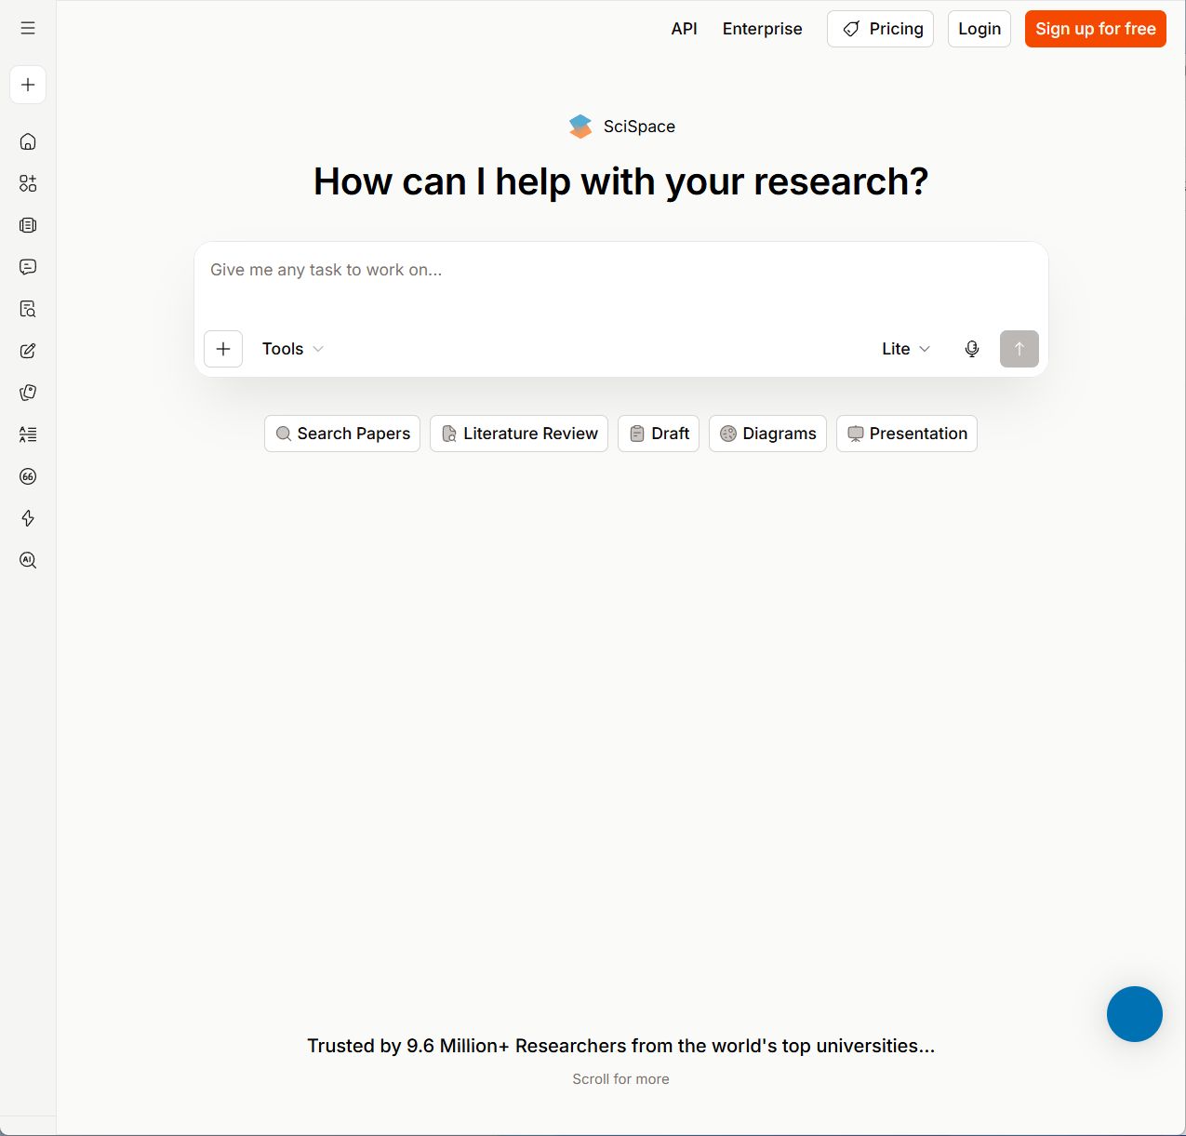This screenshot has height=1136, width=1186.
Task: Select the Search Papers shortcut
Action: pyautogui.click(x=342, y=434)
